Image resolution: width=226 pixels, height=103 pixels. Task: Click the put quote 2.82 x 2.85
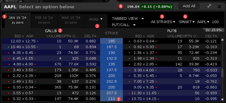click(144, 64)
